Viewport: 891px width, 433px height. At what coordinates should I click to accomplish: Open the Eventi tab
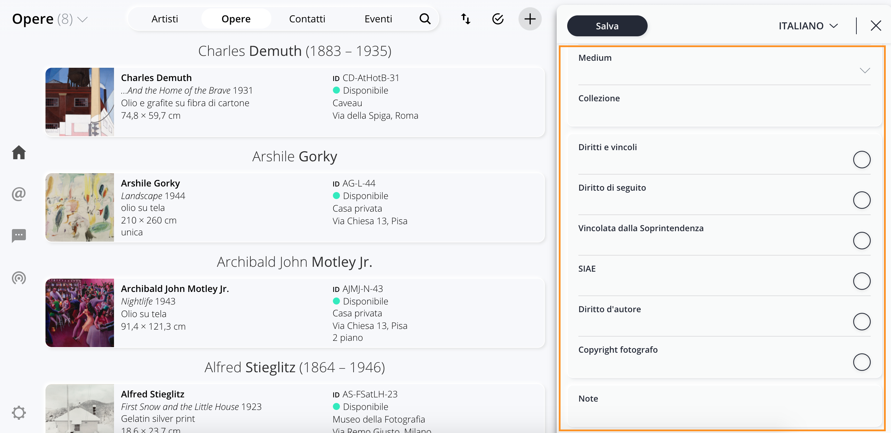(378, 19)
